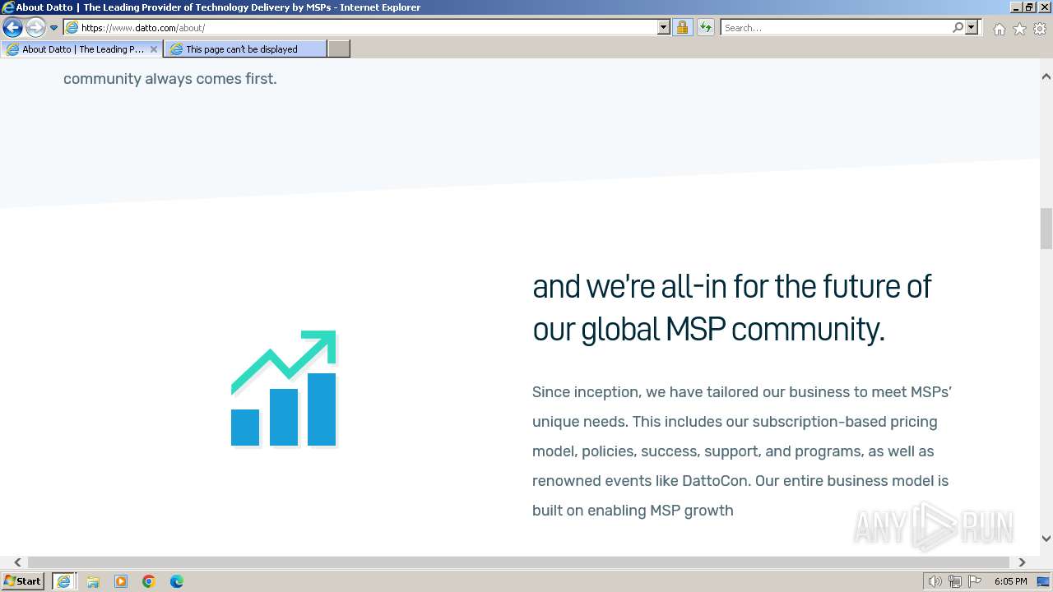The height and width of the screenshot is (592, 1053).
Task: Click the "all-in for the future" heading
Action: 731,308
